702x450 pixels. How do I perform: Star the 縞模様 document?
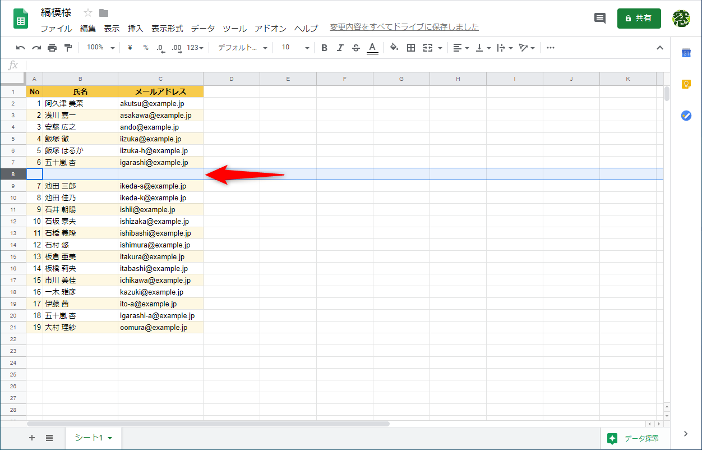88,13
